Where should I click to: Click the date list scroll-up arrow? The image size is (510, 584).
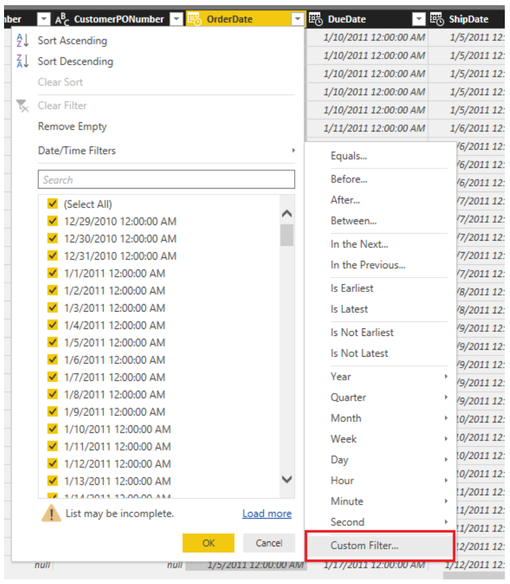(286, 214)
